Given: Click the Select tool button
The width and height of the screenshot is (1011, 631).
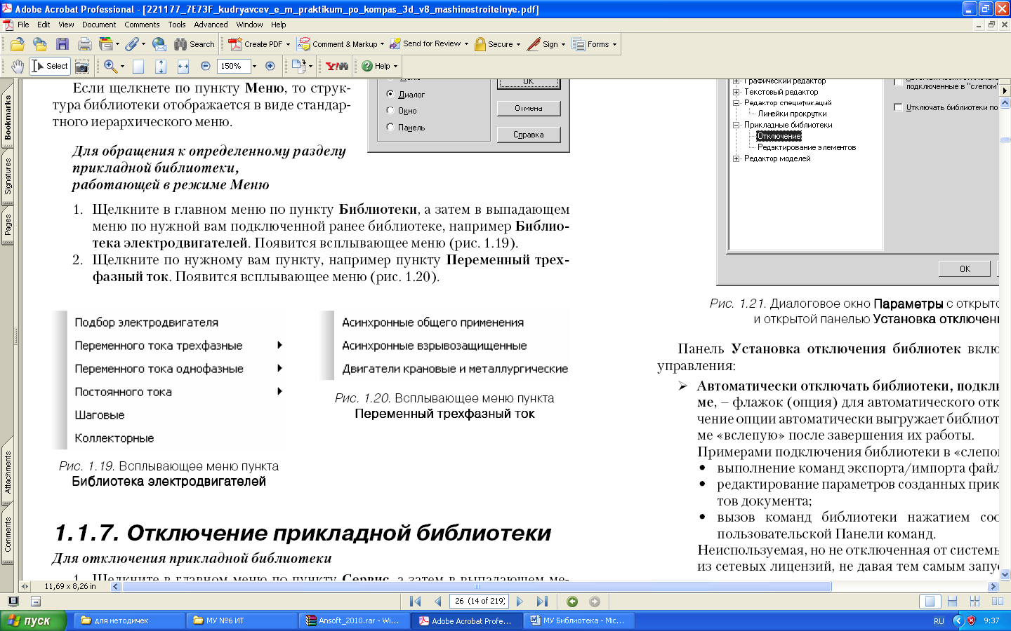Looking at the screenshot, I should [x=50, y=66].
